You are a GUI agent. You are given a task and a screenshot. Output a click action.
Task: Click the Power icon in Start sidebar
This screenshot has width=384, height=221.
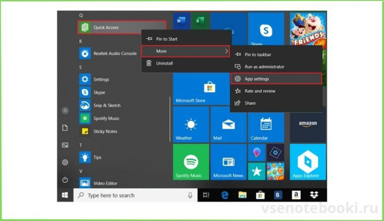[x=65, y=180]
